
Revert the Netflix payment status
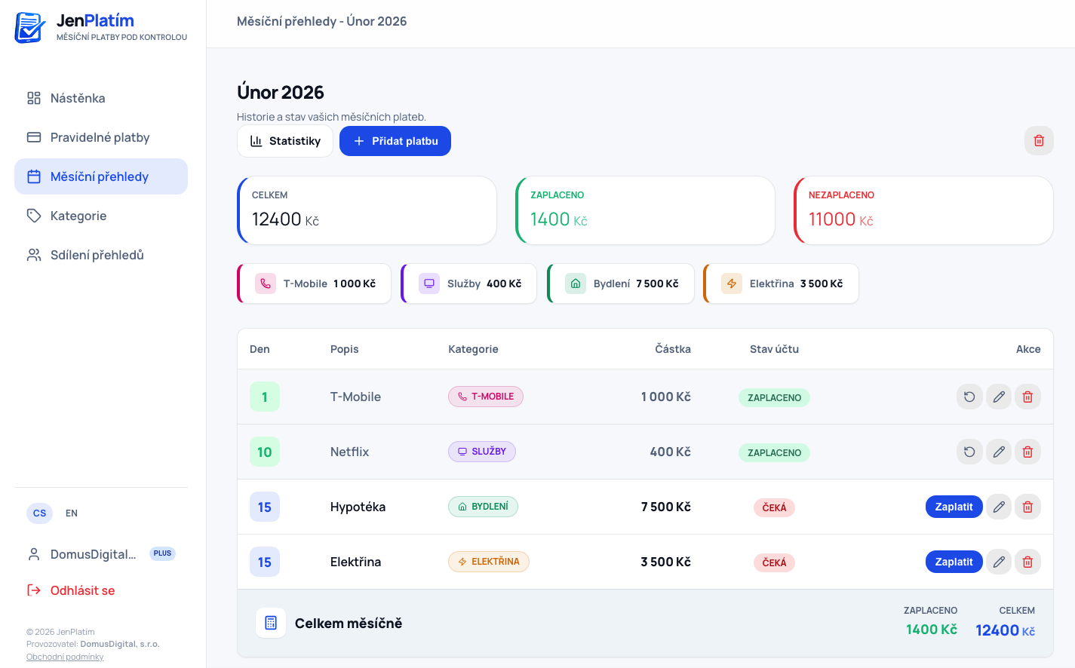click(x=969, y=452)
